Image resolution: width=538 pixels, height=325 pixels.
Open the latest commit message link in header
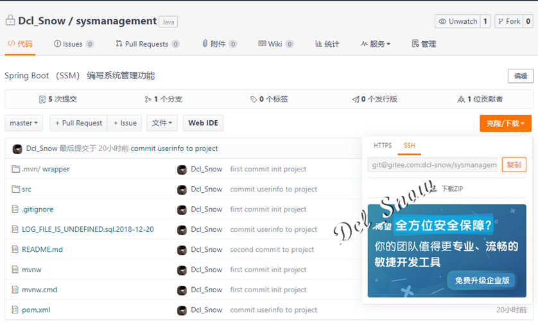(x=174, y=148)
